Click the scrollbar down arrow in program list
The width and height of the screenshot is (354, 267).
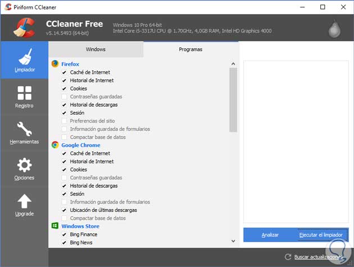coord(233,241)
